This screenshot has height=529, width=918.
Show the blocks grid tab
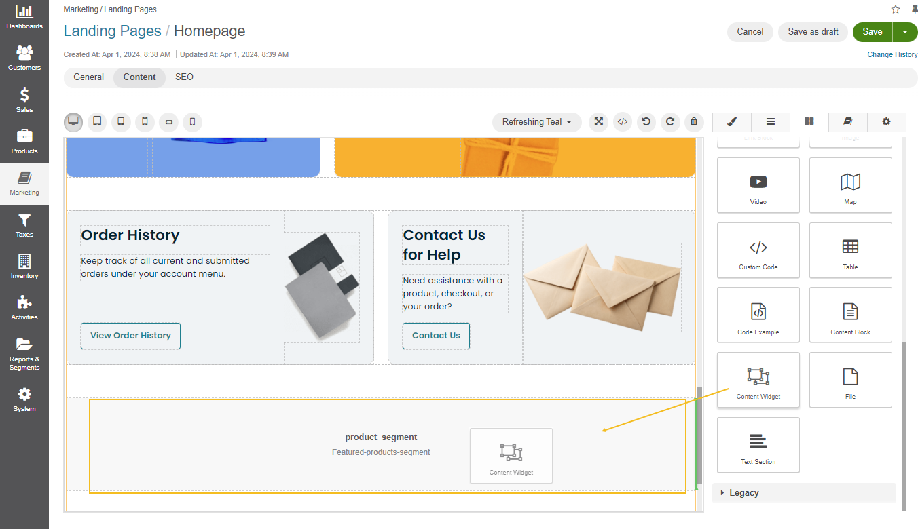coord(809,122)
